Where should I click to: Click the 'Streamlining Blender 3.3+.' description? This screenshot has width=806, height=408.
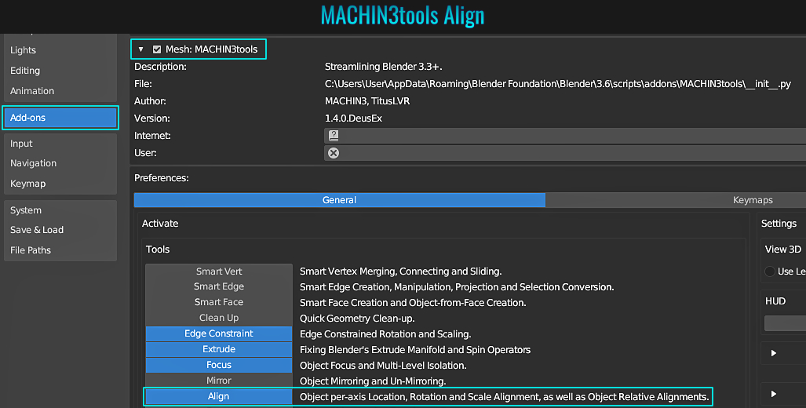click(x=384, y=67)
